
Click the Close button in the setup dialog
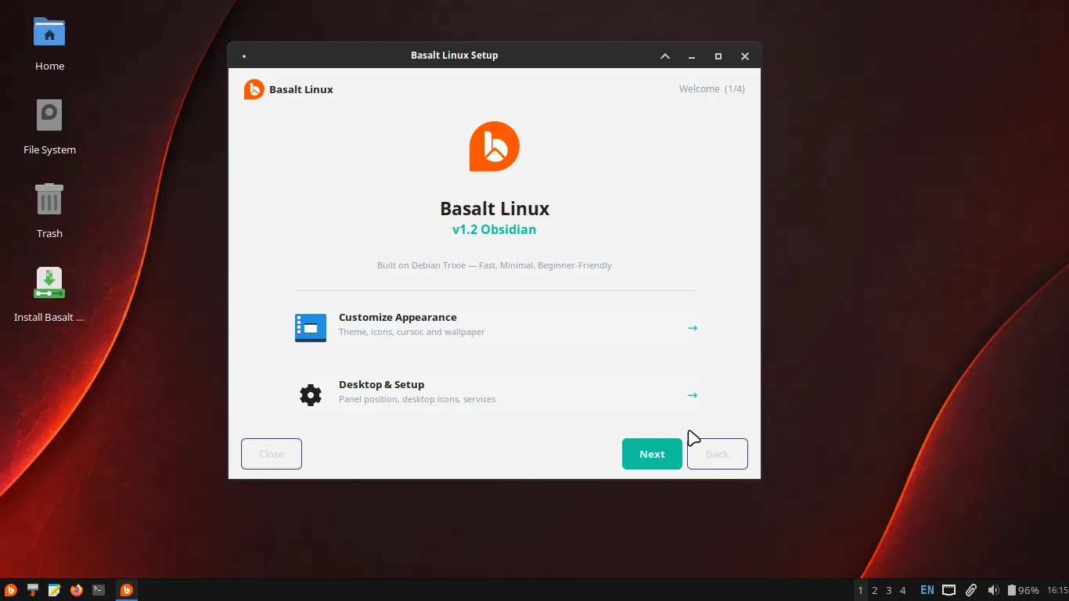272,454
